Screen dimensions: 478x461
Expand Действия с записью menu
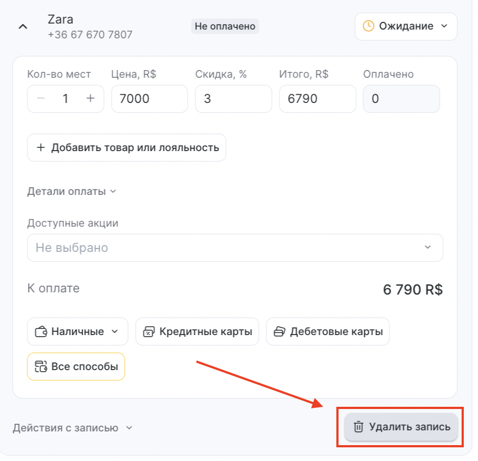[73, 428]
